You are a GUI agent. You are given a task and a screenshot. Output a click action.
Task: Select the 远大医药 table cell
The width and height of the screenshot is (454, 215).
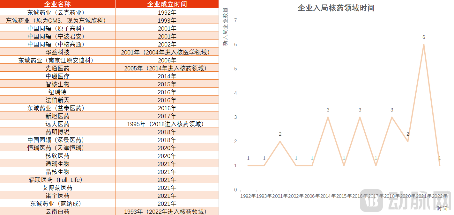57,124
